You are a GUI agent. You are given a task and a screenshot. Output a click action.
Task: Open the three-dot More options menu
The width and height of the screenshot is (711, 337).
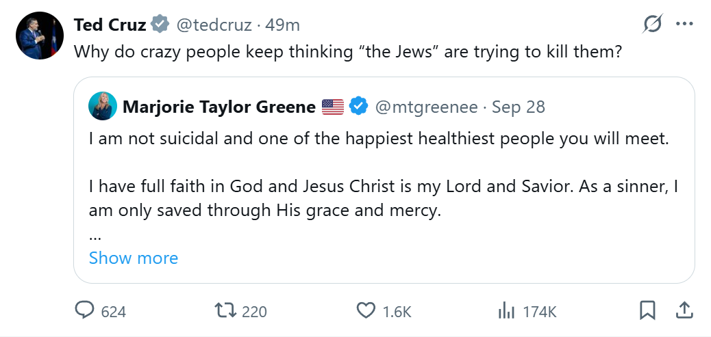coord(684,25)
